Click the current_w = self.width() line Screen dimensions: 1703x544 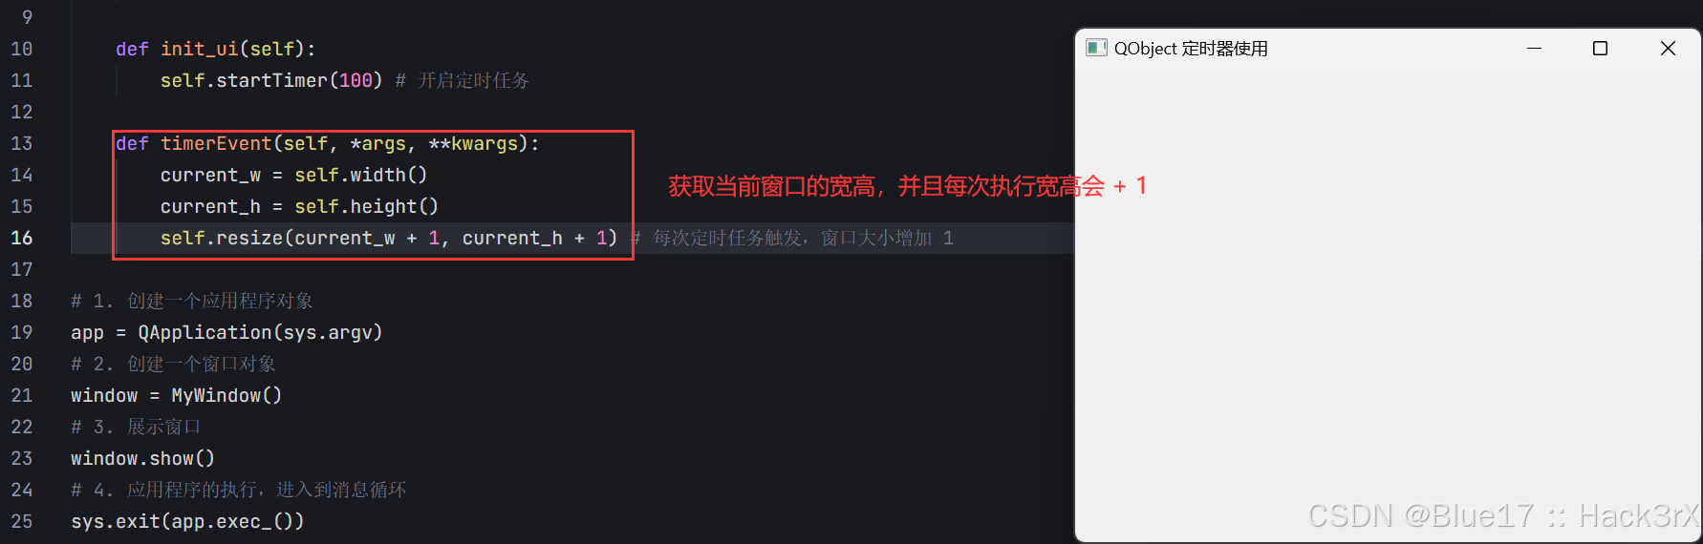click(x=294, y=175)
